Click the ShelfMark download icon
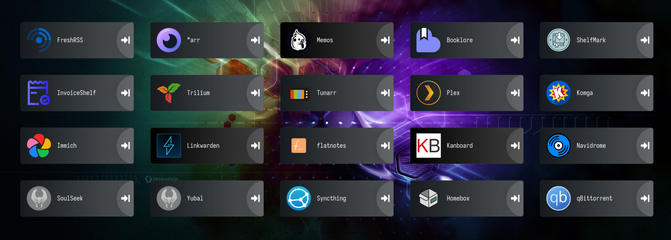This screenshot has height=240, width=671. pyautogui.click(x=558, y=40)
